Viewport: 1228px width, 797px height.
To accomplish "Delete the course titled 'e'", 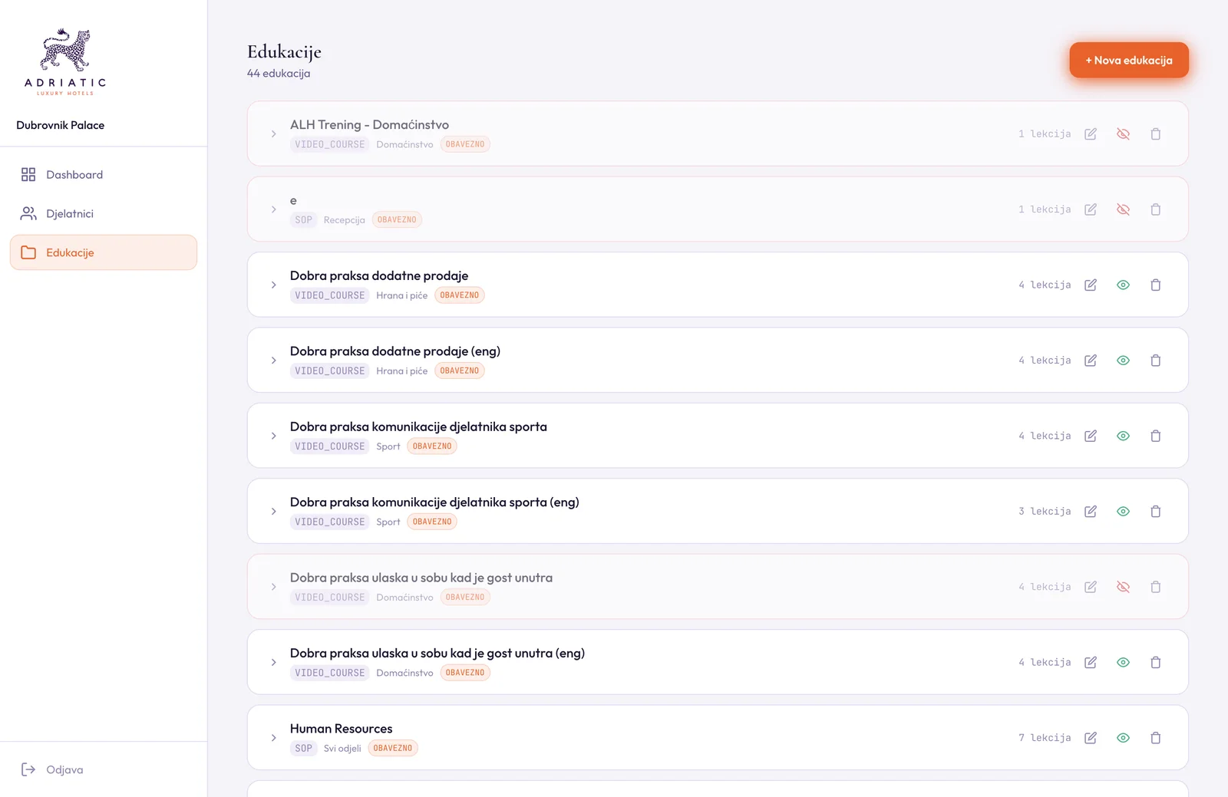I will 1156,209.
